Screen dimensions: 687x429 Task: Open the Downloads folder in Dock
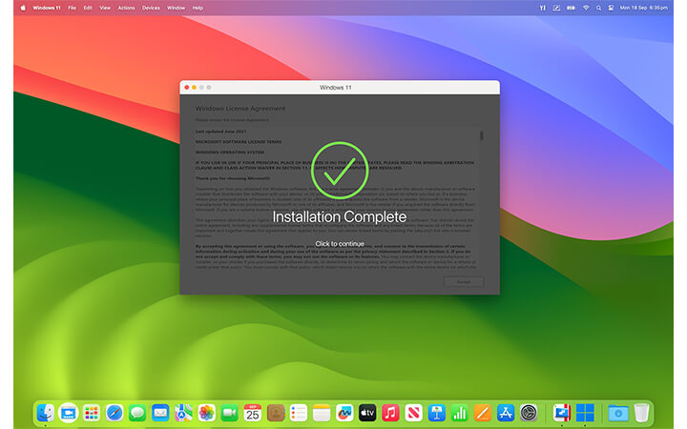point(618,413)
